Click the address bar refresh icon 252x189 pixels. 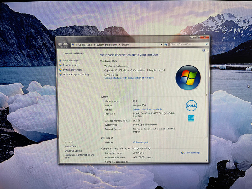pyautogui.click(x=166, y=45)
